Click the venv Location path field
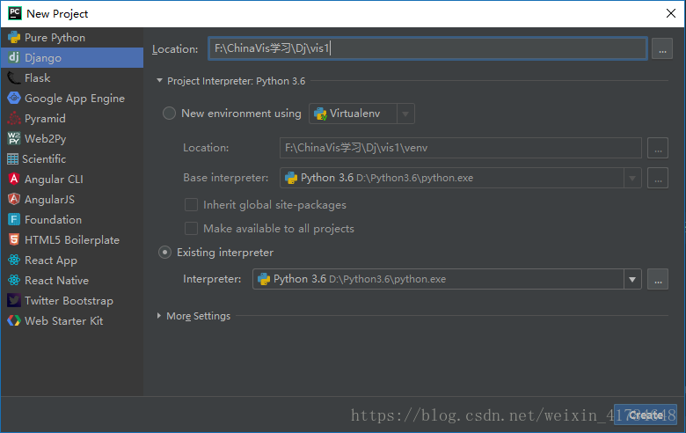 click(461, 148)
